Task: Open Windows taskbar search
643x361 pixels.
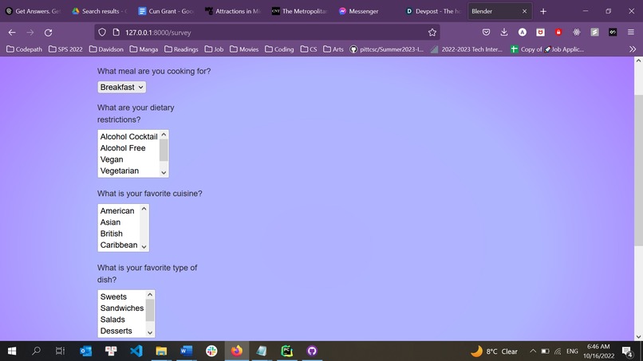Action: (x=36, y=351)
